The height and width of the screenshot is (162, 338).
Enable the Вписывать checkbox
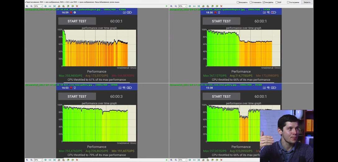(238, 2)
